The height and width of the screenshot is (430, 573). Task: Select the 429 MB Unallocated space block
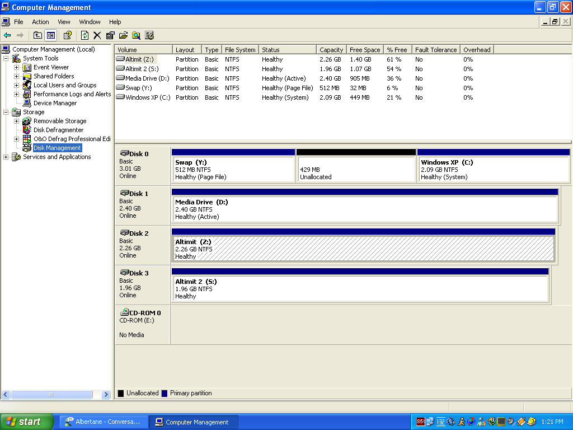pos(356,169)
